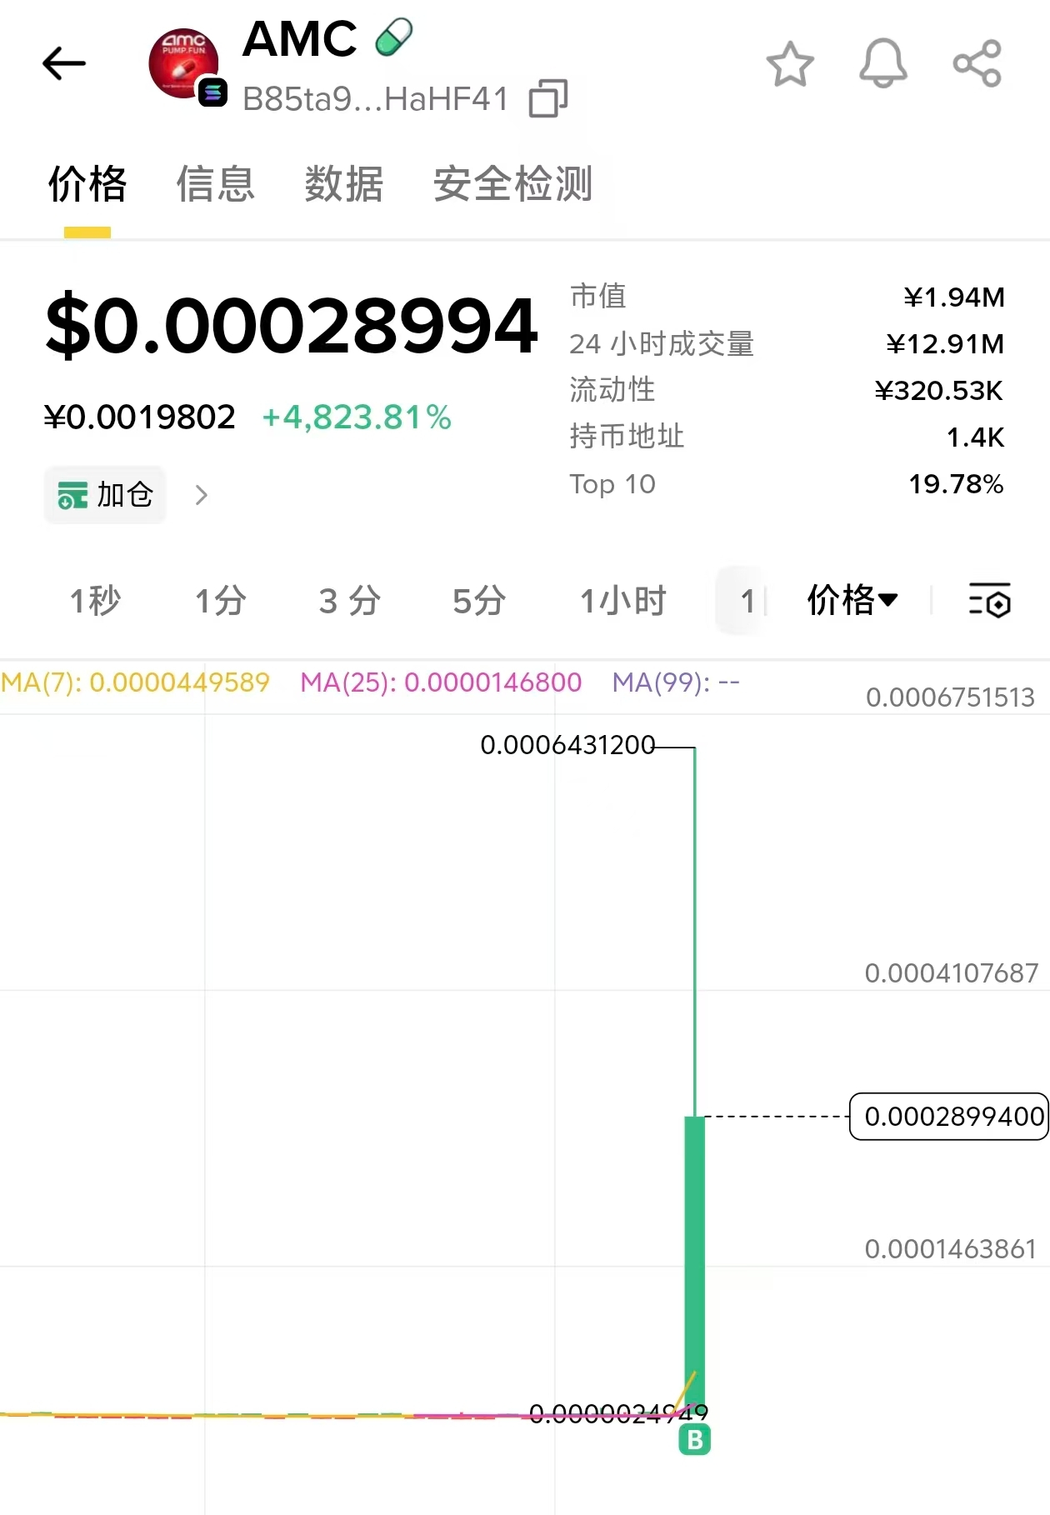Open the 价格 dropdown on the chart bar

pyautogui.click(x=852, y=600)
